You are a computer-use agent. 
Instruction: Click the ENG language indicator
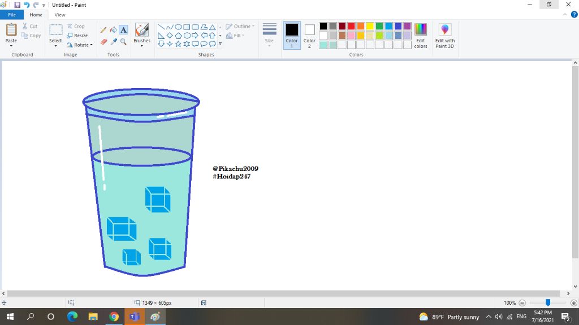[521, 317]
